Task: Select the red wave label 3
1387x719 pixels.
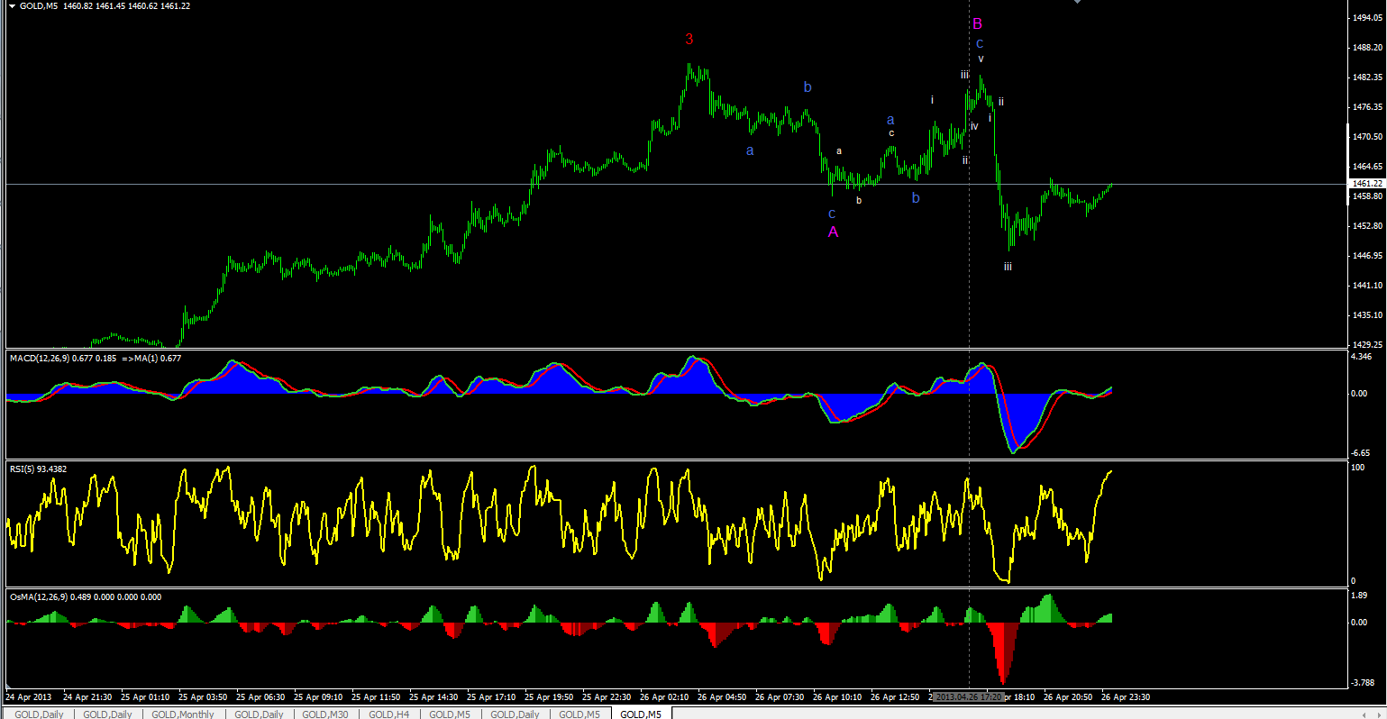Action: (689, 40)
